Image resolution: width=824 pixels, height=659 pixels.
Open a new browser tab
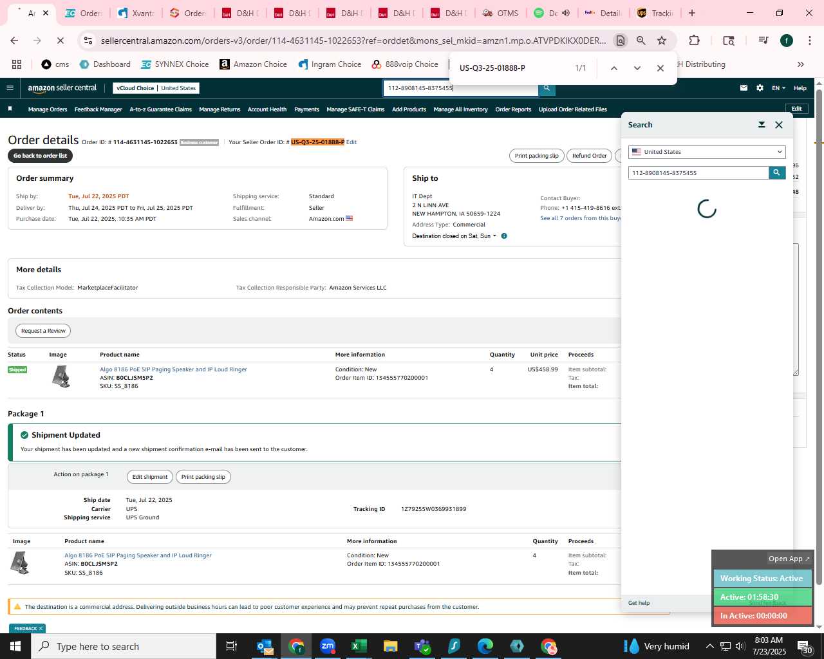tap(692, 13)
